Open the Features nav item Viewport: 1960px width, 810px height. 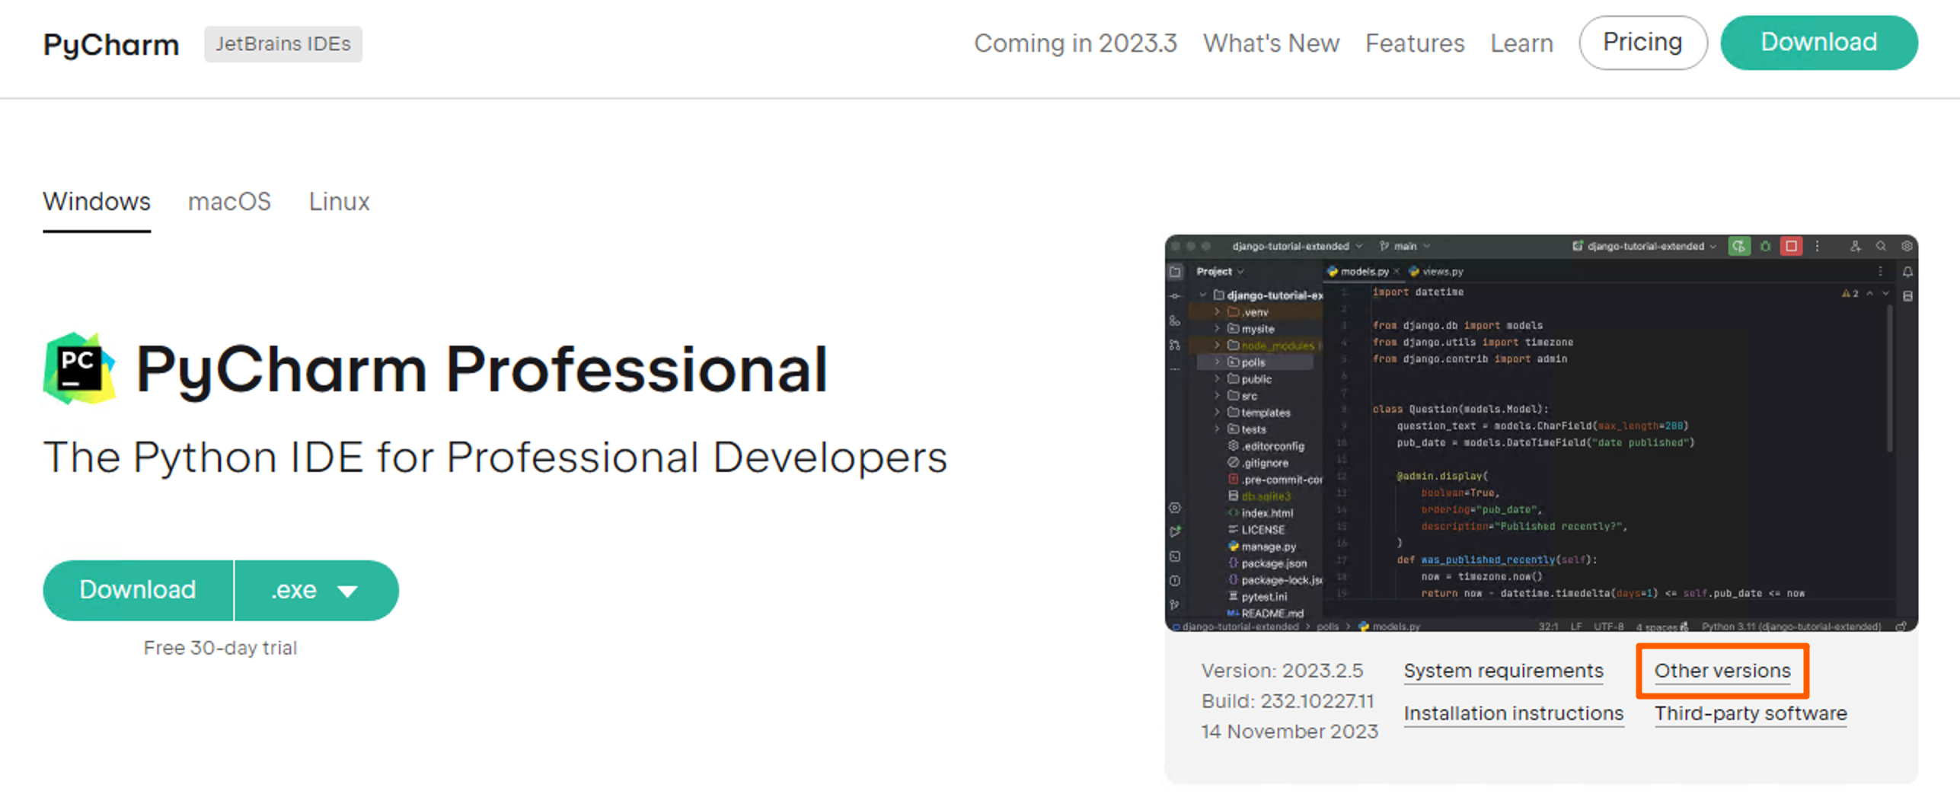[x=1415, y=43]
